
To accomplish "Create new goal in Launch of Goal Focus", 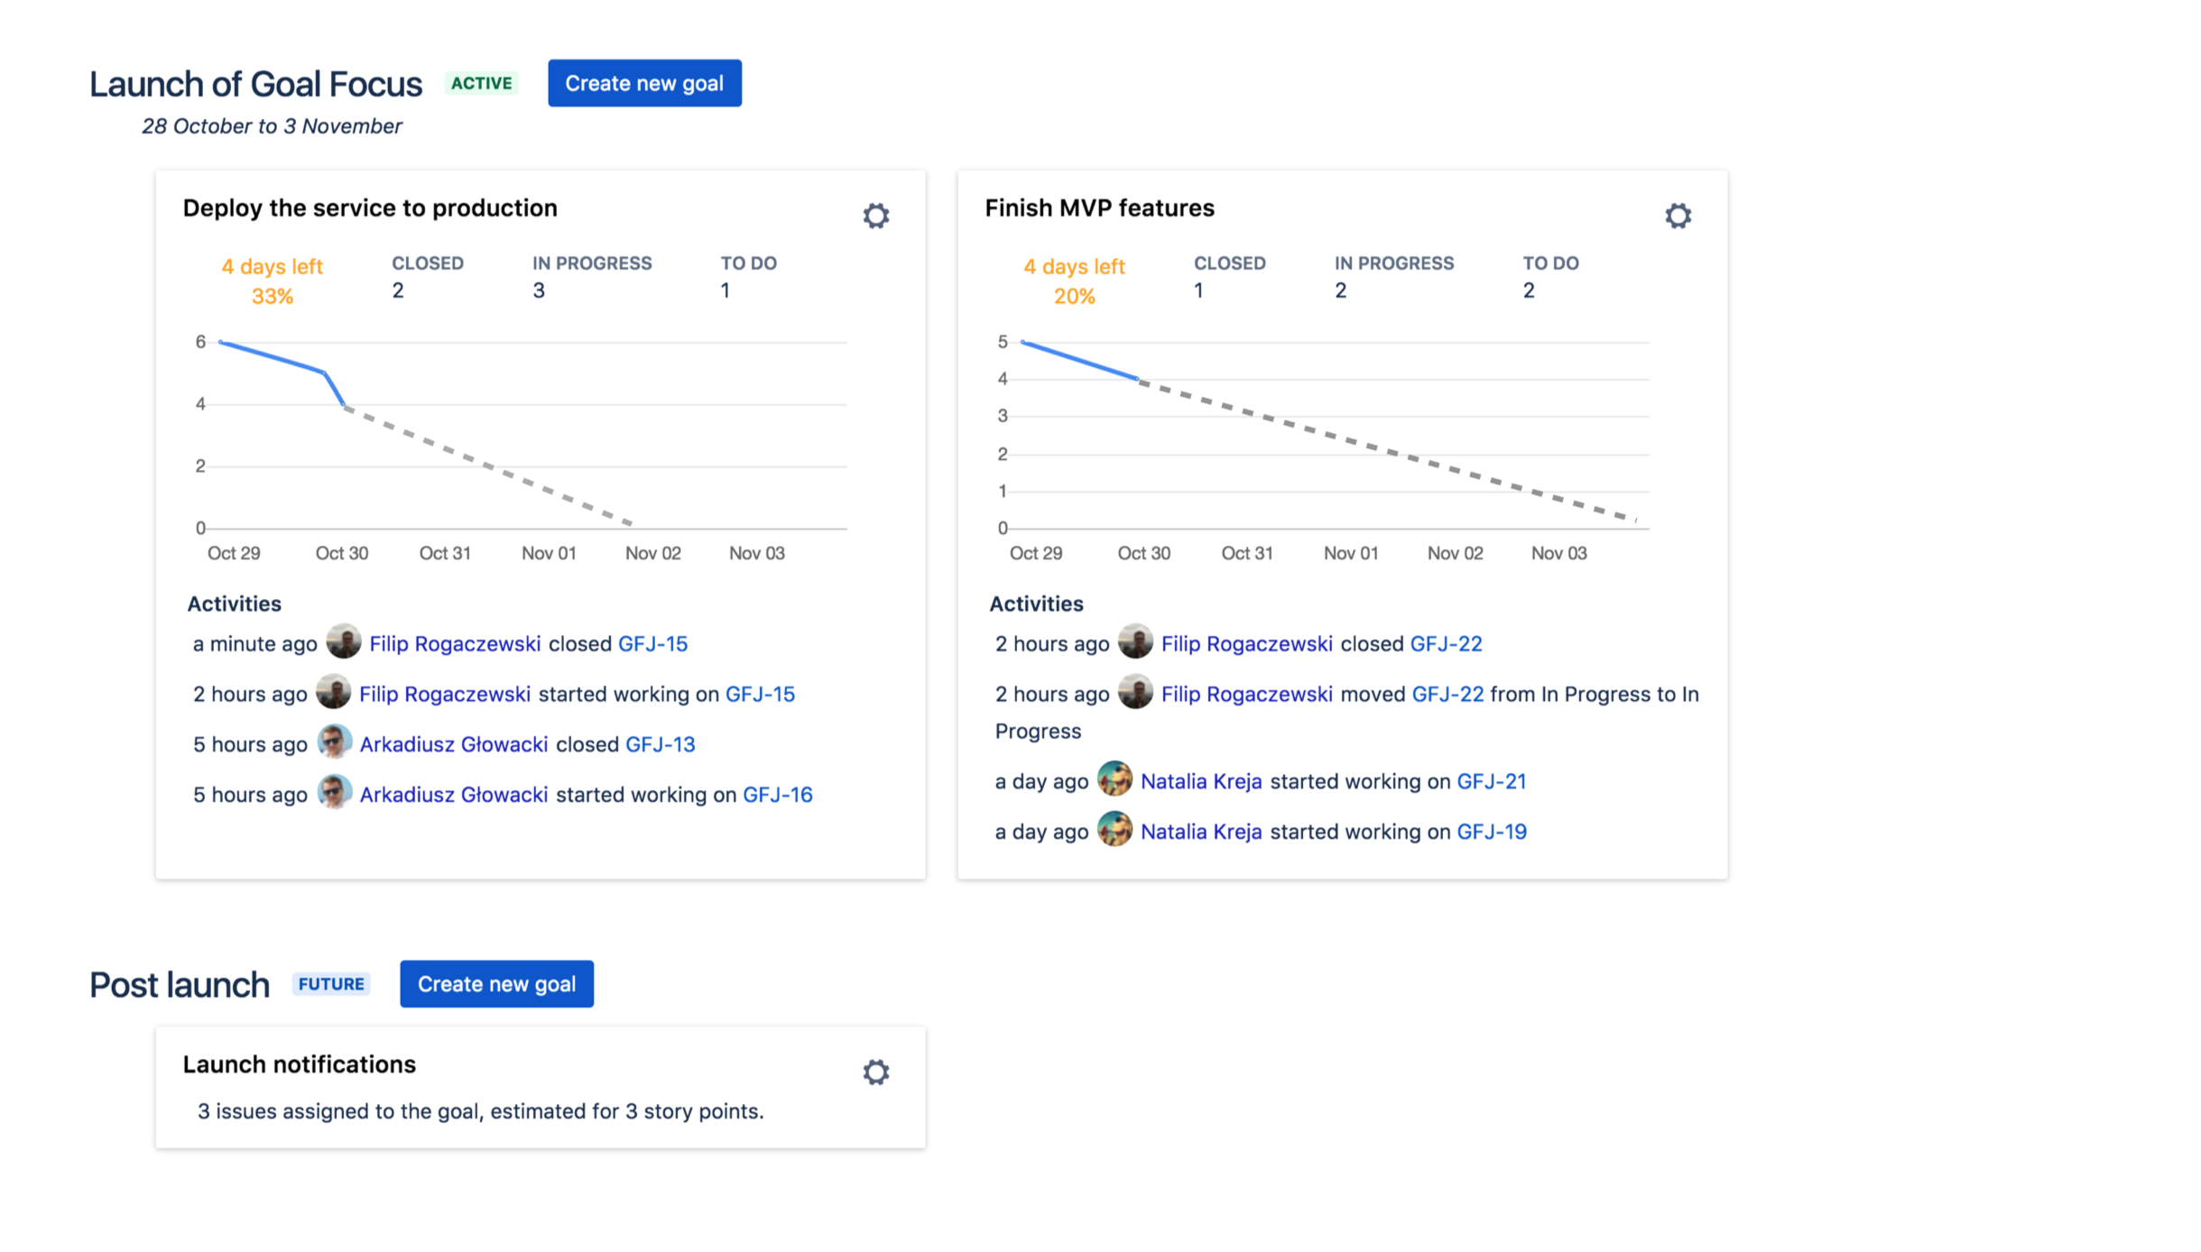I will coord(644,83).
